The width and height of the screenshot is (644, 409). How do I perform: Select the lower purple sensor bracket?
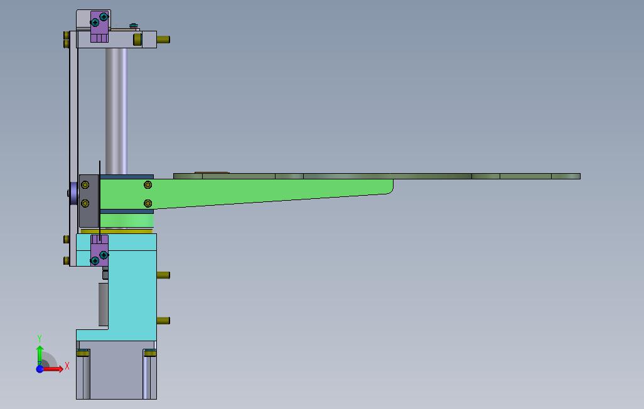[99, 250]
